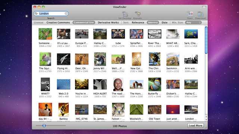Select the Spitalfiel... thumbnail
The height and width of the screenshot is (134, 239).
point(136,34)
